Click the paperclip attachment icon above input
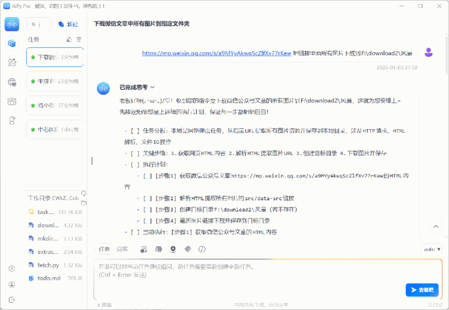The width and height of the screenshot is (449, 310). (188, 249)
